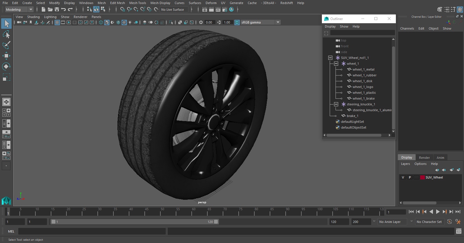Switch to the Anim layer tab
Viewport: 464px width, 243px height.
point(440,158)
